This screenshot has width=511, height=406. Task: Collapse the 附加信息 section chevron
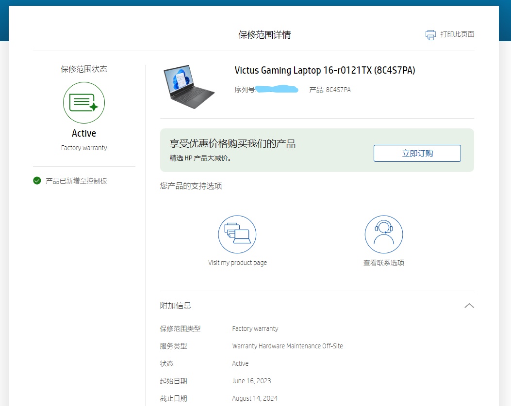coord(469,306)
